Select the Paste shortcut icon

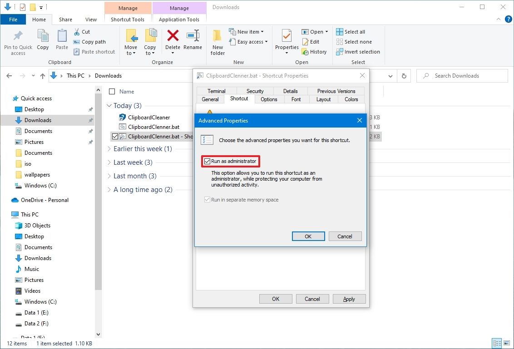(94, 51)
